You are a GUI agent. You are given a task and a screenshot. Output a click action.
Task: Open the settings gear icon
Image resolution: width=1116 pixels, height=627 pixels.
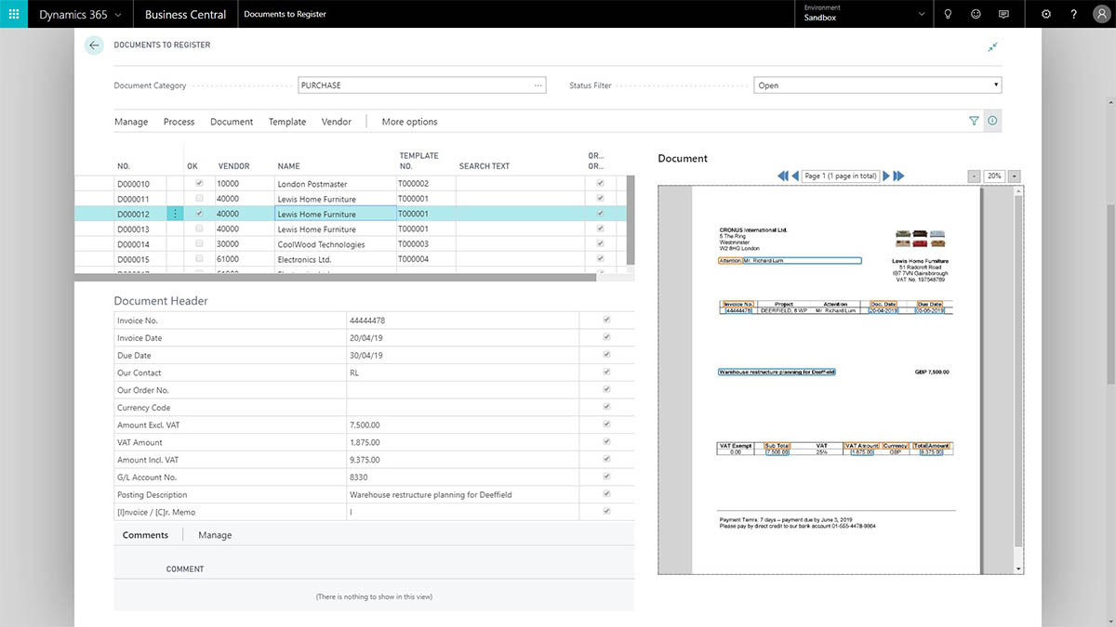pyautogui.click(x=1046, y=14)
